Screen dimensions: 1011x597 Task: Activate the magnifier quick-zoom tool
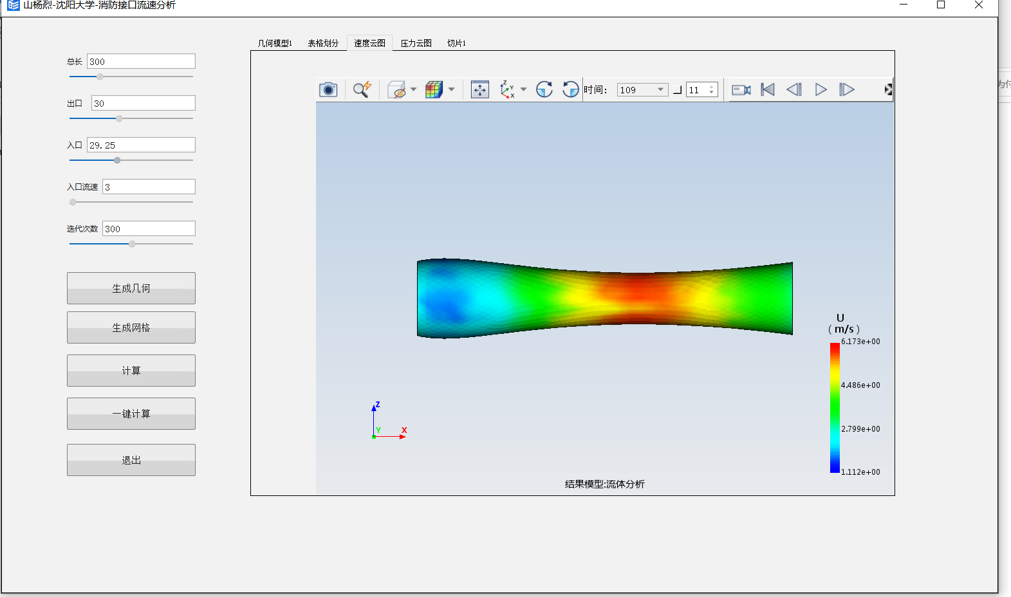(x=362, y=89)
